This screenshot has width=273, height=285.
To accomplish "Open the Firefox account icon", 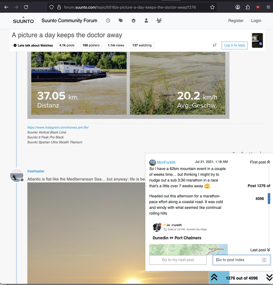I will 237,7.
